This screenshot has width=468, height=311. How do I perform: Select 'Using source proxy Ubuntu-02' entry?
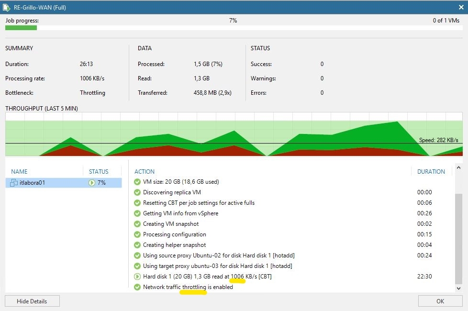pyautogui.click(x=219, y=255)
